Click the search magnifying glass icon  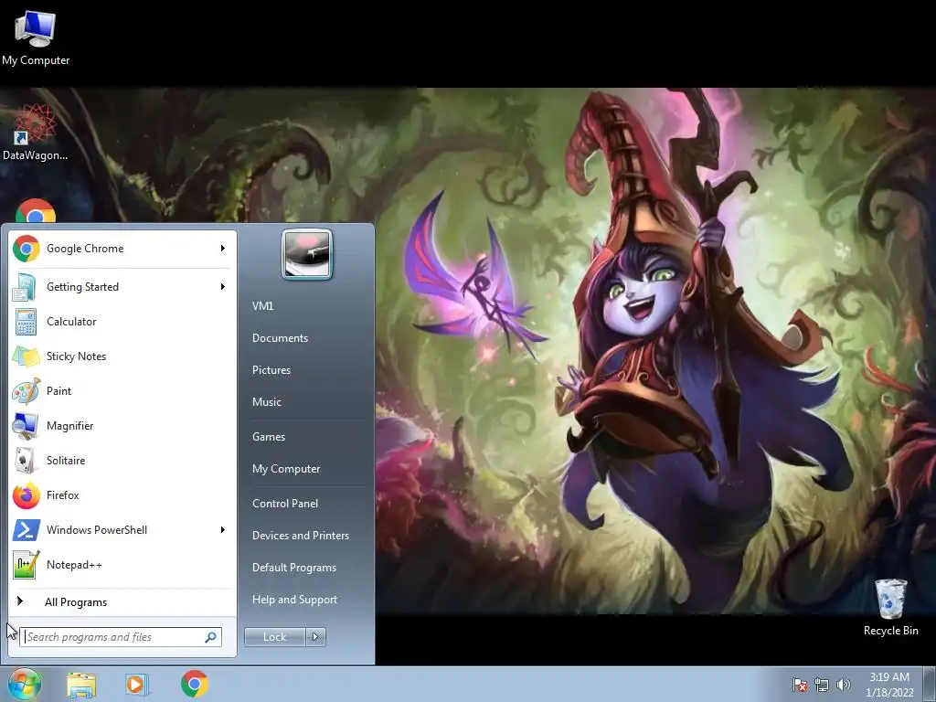tap(211, 637)
